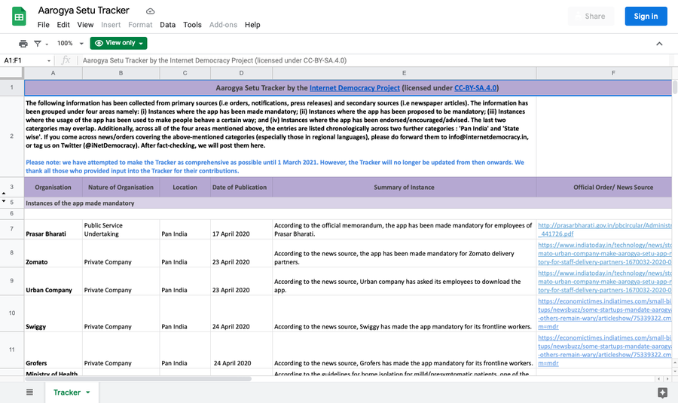The height and width of the screenshot is (403, 678).
Task: Select row 7 header
Action: pyautogui.click(x=11, y=229)
